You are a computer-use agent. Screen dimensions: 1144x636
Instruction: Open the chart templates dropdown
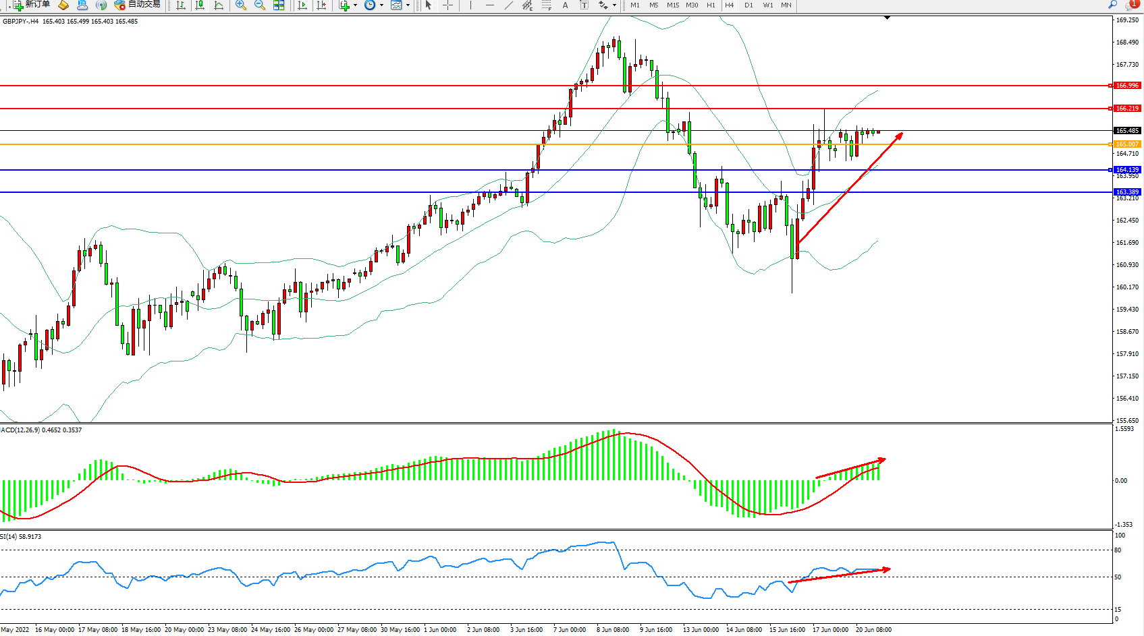408,5
